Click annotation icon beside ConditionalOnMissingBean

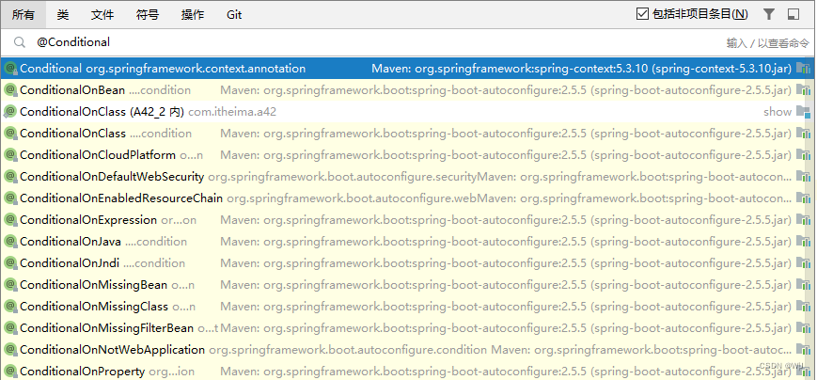(10, 285)
